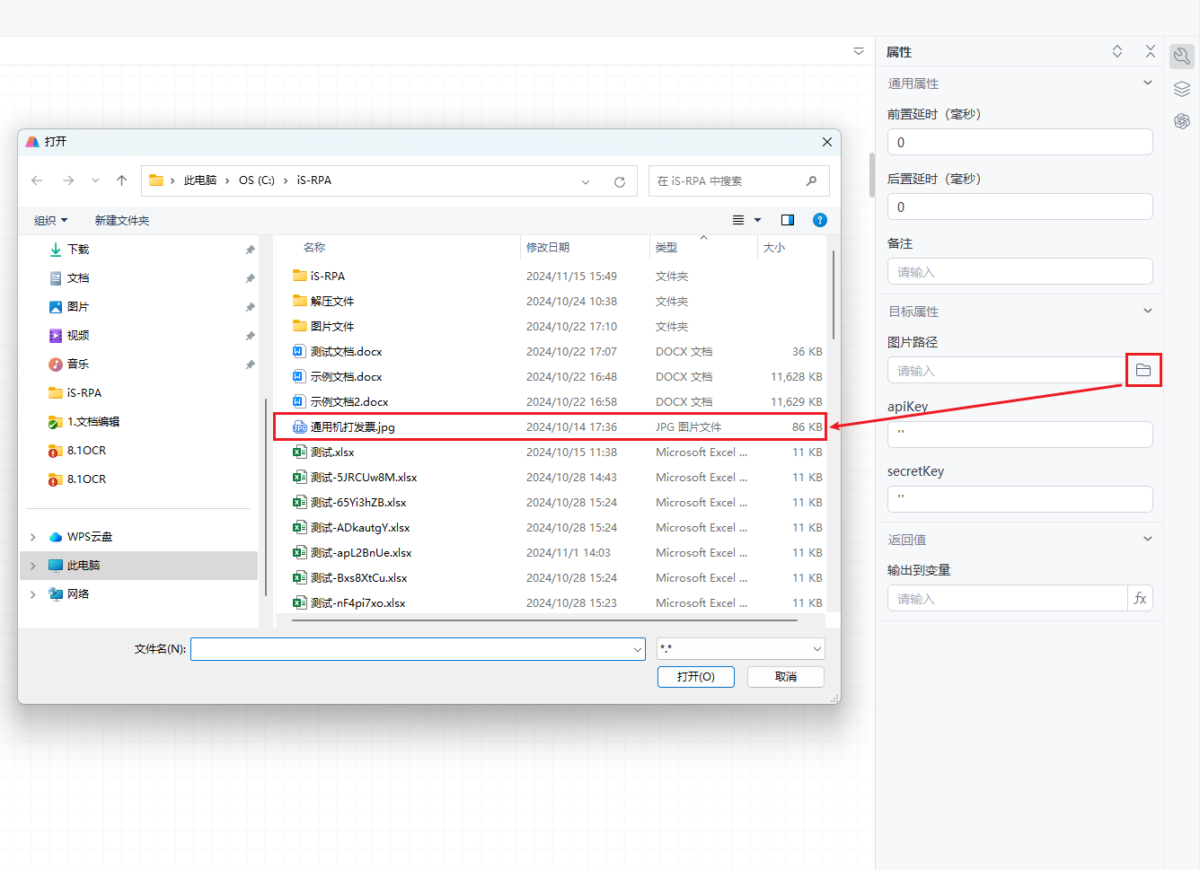The image size is (1200, 870).
Task: Sort by 名称 column header
Action: pyautogui.click(x=314, y=247)
